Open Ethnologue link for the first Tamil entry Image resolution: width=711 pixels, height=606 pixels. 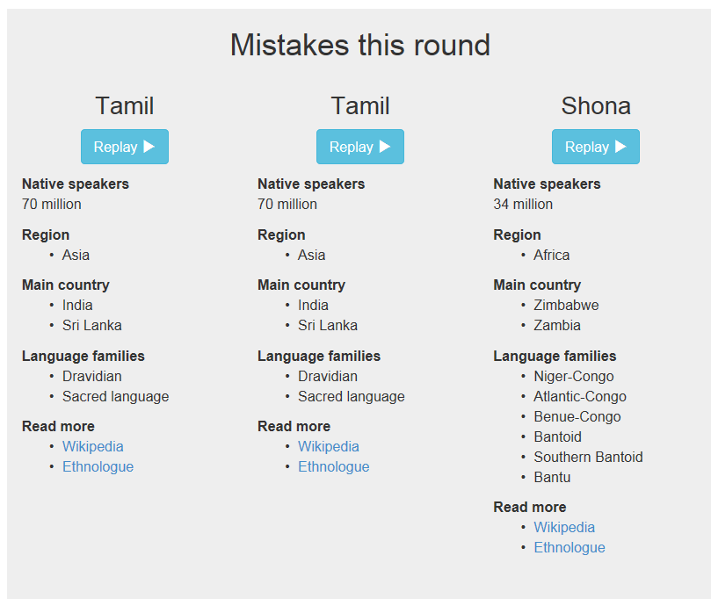pyautogui.click(x=98, y=467)
